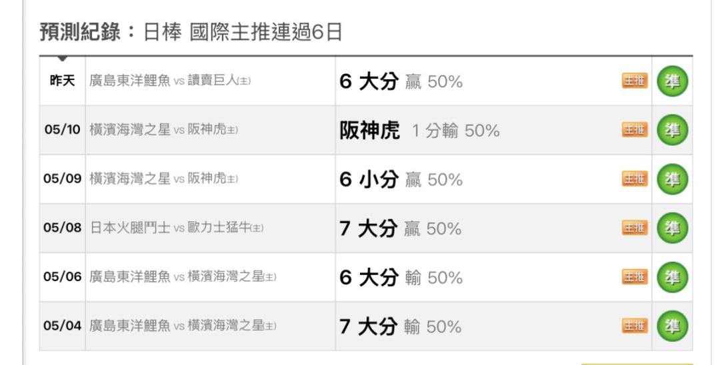This screenshot has width=720, height=365.
Task: Open 05/09 橫濱海灣之星 vs 阪神虎 matchup
Action: click(x=163, y=179)
